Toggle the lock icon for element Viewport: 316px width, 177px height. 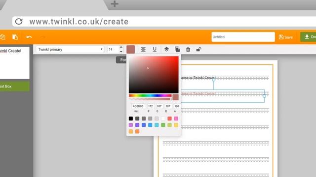[198, 49]
